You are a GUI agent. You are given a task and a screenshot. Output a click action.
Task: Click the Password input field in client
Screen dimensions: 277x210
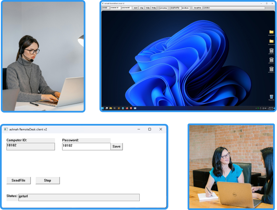86,146
